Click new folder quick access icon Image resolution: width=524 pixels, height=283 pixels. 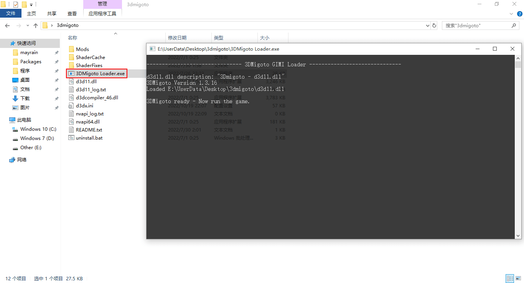click(x=24, y=5)
